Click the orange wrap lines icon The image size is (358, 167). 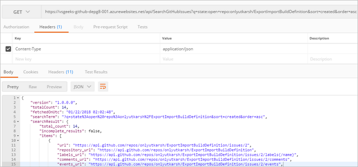pos(103,87)
